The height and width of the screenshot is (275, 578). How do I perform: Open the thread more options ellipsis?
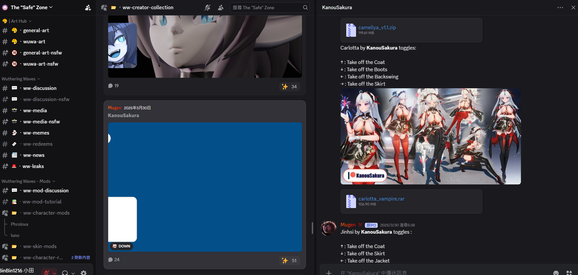[x=560, y=8]
